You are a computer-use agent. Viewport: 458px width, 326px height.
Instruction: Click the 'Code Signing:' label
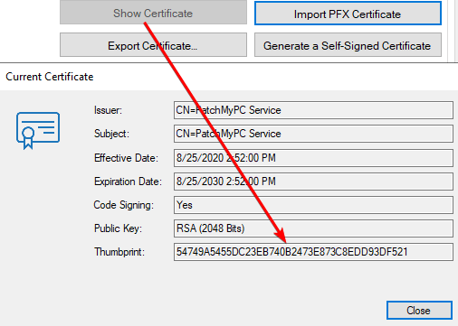tap(124, 205)
